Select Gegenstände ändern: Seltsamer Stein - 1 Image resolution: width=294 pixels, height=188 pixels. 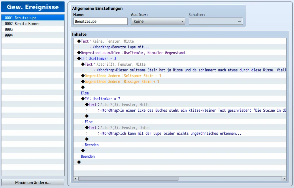tap(180, 76)
